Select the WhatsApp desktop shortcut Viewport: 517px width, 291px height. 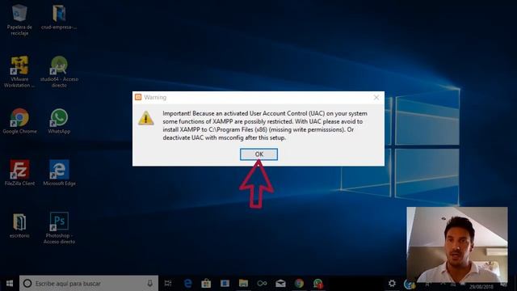[59, 121]
